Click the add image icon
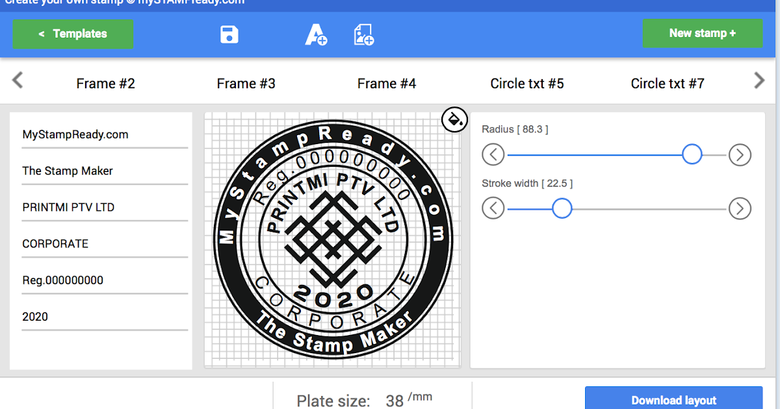Viewport: 780px width, 409px height. tap(363, 34)
